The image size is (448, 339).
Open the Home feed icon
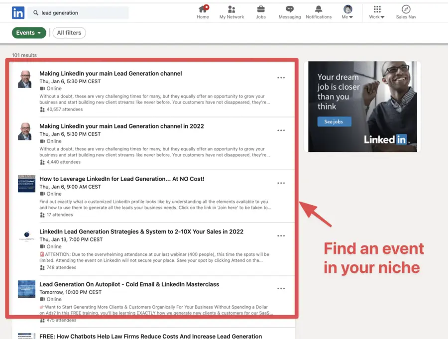click(x=203, y=9)
